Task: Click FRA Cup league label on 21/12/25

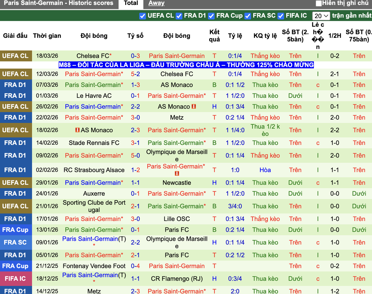Action: tap(15, 266)
